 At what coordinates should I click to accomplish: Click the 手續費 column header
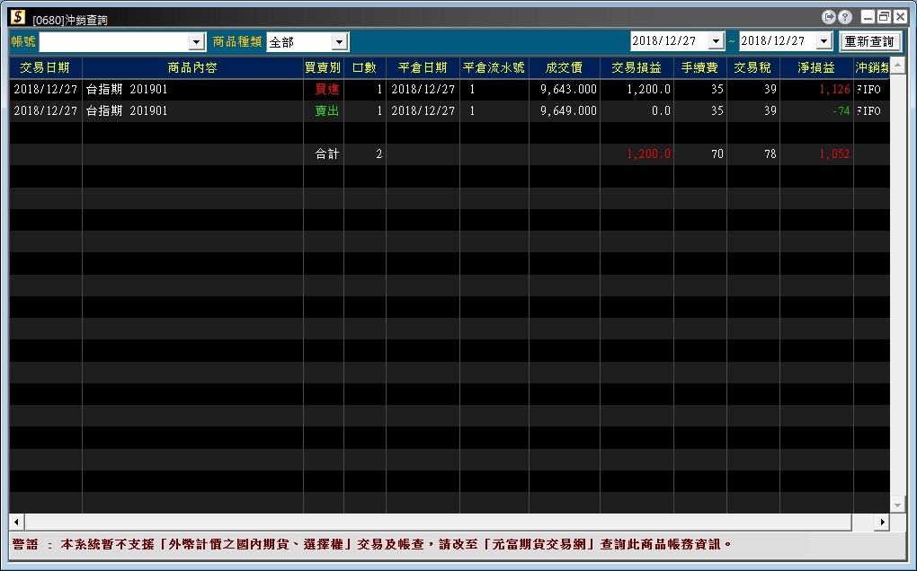tap(699, 67)
